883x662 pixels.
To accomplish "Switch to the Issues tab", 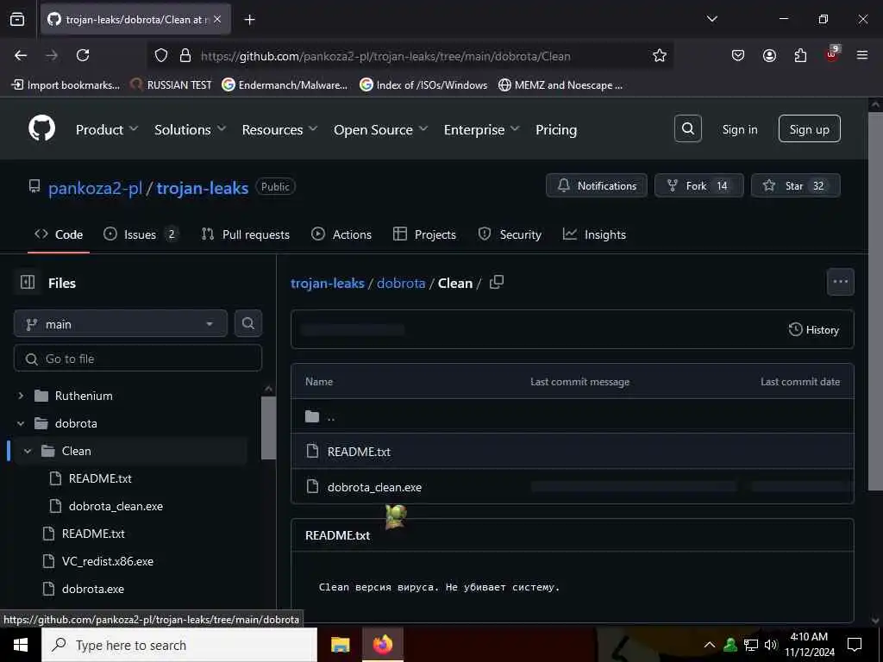I will click(x=141, y=234).
